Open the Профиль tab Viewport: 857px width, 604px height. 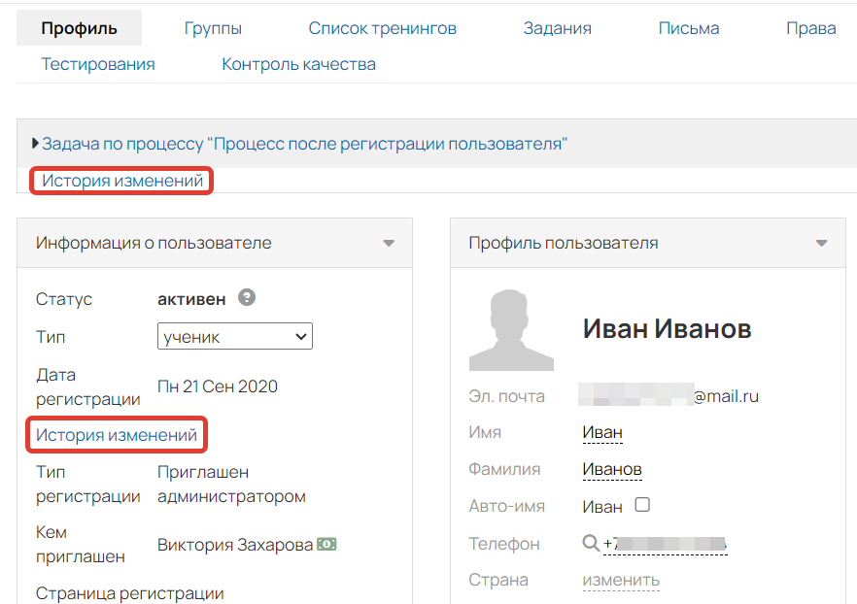(80, 28)
